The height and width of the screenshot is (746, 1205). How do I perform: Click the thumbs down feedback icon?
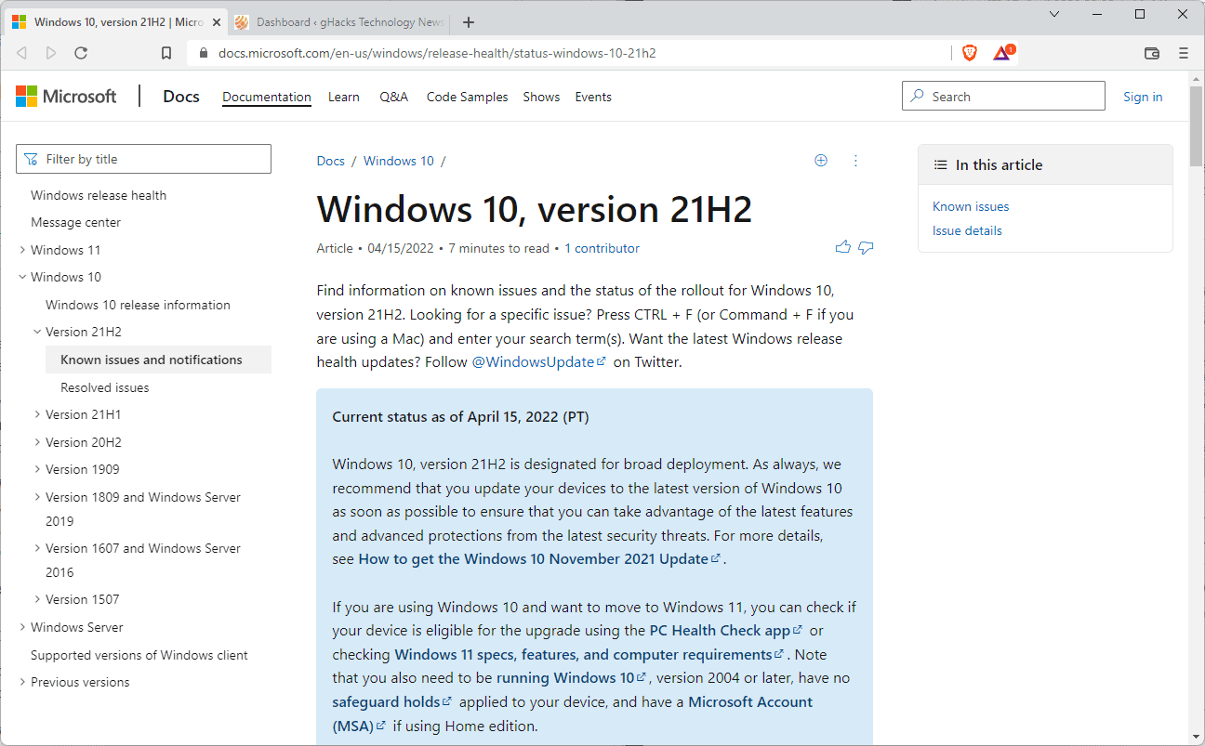tap(866, 247)
